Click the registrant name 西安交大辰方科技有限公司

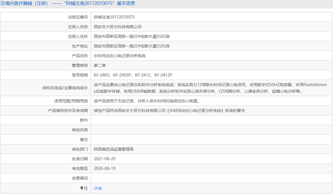click(x=118, y=27)
